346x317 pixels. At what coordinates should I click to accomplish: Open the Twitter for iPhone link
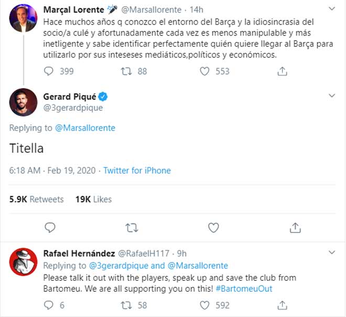(x=137, y=171)
